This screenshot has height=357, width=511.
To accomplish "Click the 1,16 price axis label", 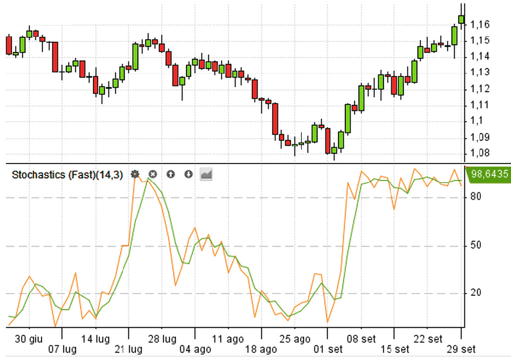I will click(x=479, y=25).
